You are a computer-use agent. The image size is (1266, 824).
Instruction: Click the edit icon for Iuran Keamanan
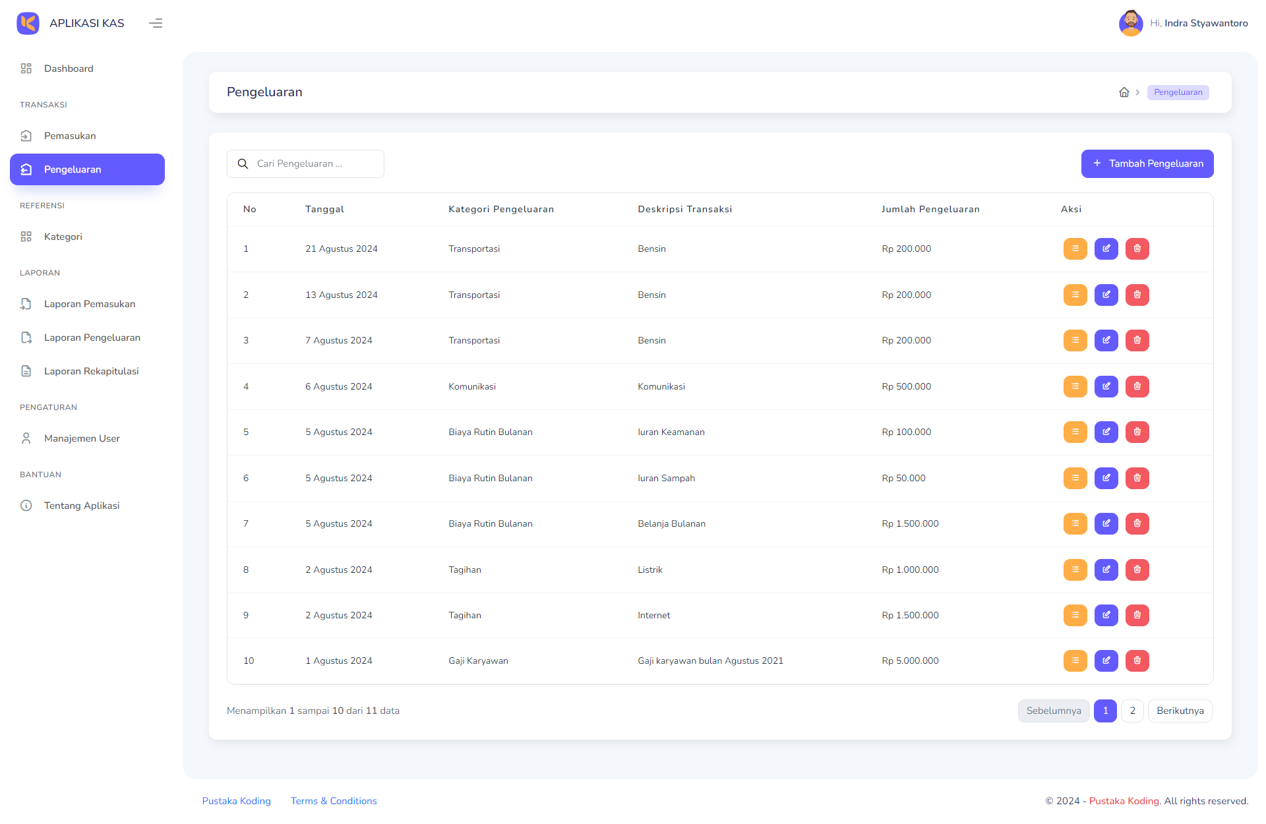tap(1106, 432)
